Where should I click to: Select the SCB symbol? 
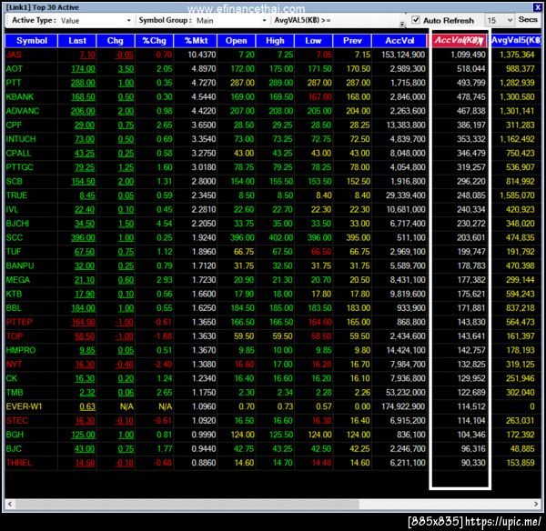click(x=15, y=181)
